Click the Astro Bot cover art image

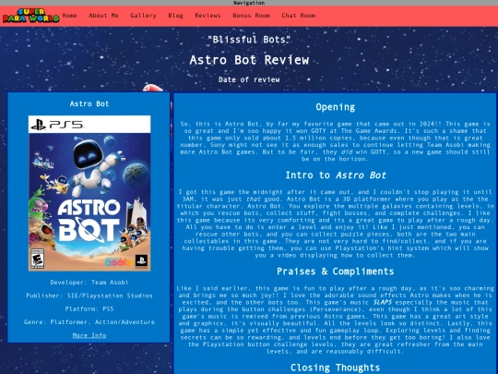coord(89,193)
